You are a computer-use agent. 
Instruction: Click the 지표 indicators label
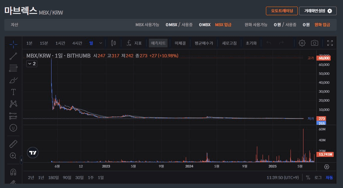pyautogui.click(x=138, y=43)
